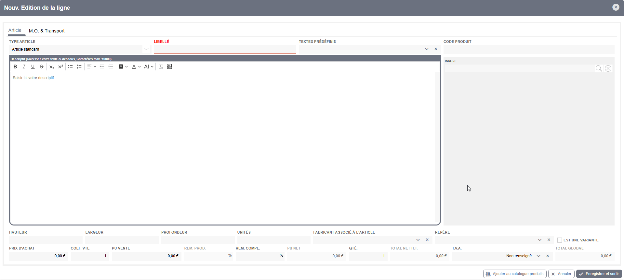Clear the Repère field
The width and height of the screenshot is (624, 280).
[549, 240]
